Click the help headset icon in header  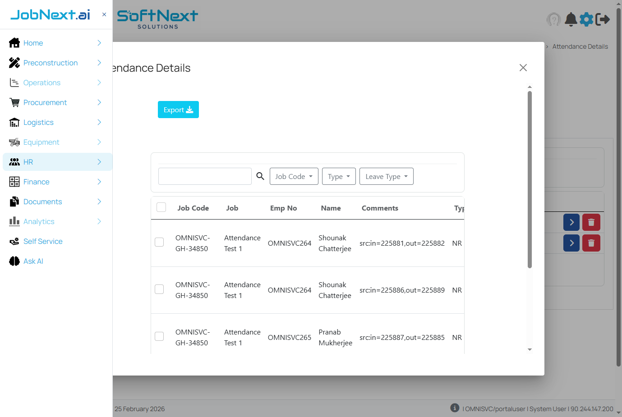pos(553,19)
